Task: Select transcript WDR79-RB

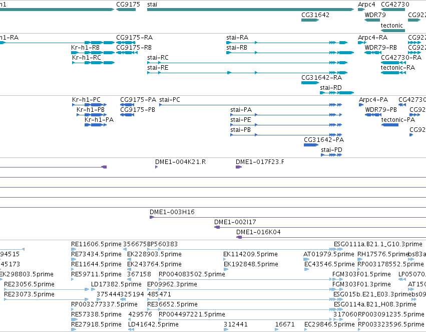Action: [373, 53]
